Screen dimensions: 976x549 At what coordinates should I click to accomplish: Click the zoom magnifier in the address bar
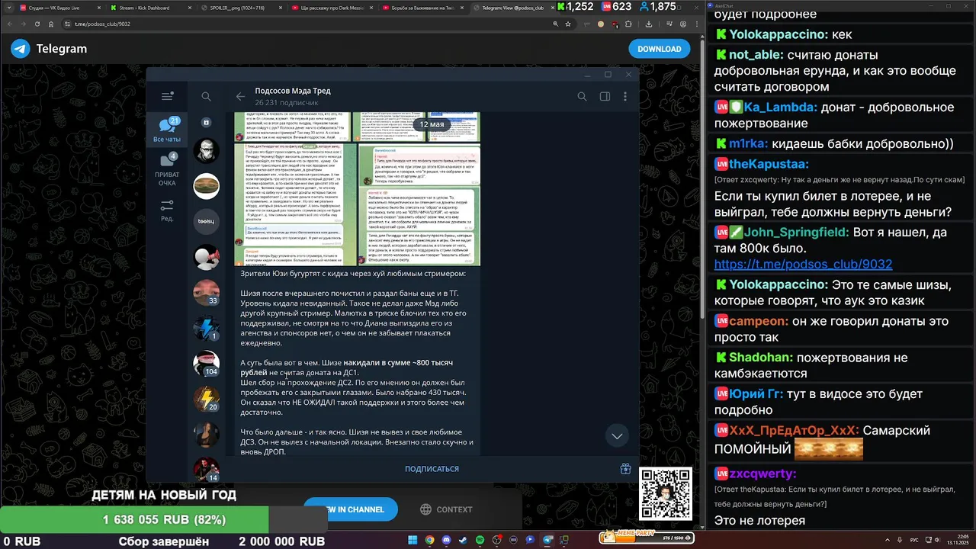(554, 24)
